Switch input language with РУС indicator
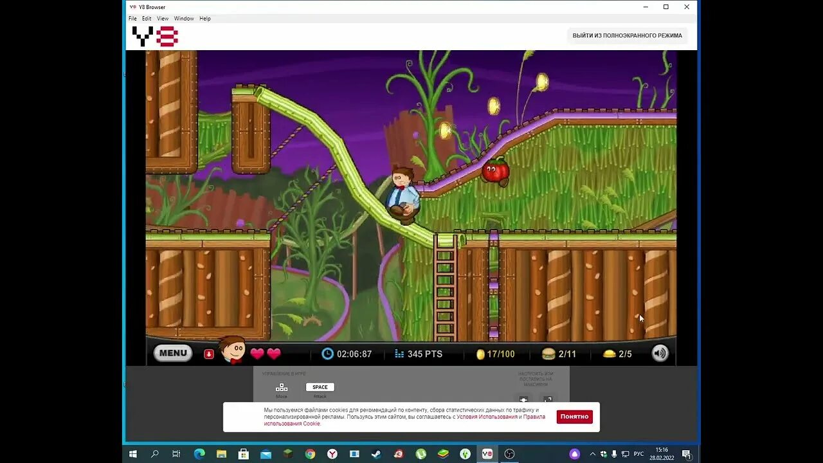This screenshot has width=823, height=463. pyautogui.click(x=638, y=454)
